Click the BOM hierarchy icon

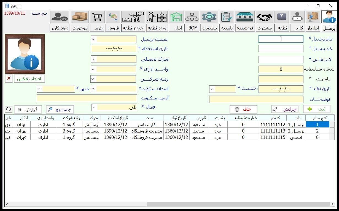pyautogui.click(x=192, y=17)
